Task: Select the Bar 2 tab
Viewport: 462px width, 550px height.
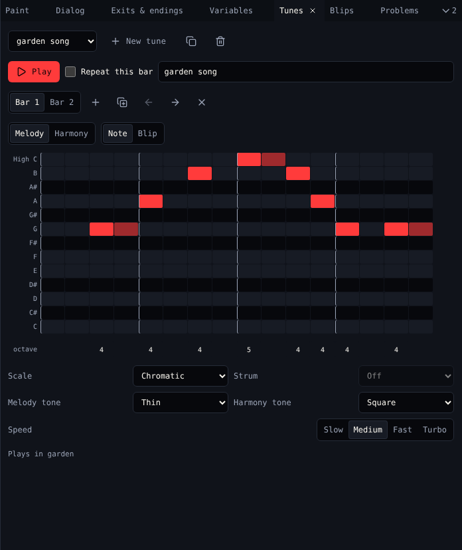Action: (x=62, y=102)
